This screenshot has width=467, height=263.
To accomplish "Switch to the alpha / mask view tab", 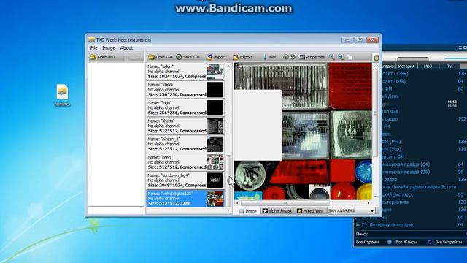I will tap(277, 211).
